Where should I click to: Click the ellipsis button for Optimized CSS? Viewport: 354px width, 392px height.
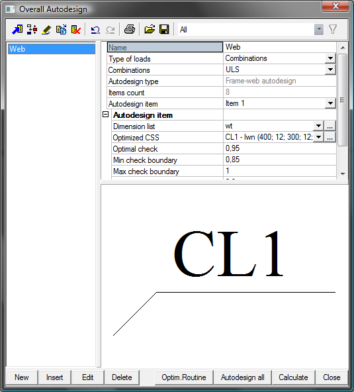tap(330, 137)
